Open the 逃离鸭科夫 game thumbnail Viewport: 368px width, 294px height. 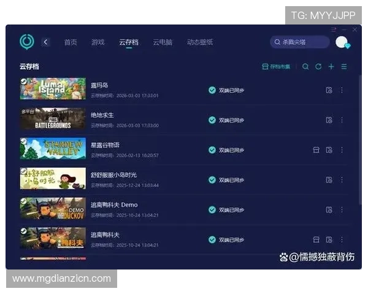[x=53, y=238]
